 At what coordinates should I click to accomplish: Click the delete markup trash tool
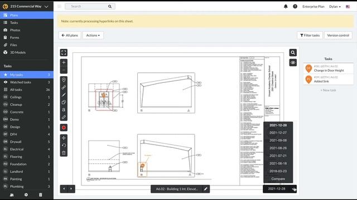64,153
